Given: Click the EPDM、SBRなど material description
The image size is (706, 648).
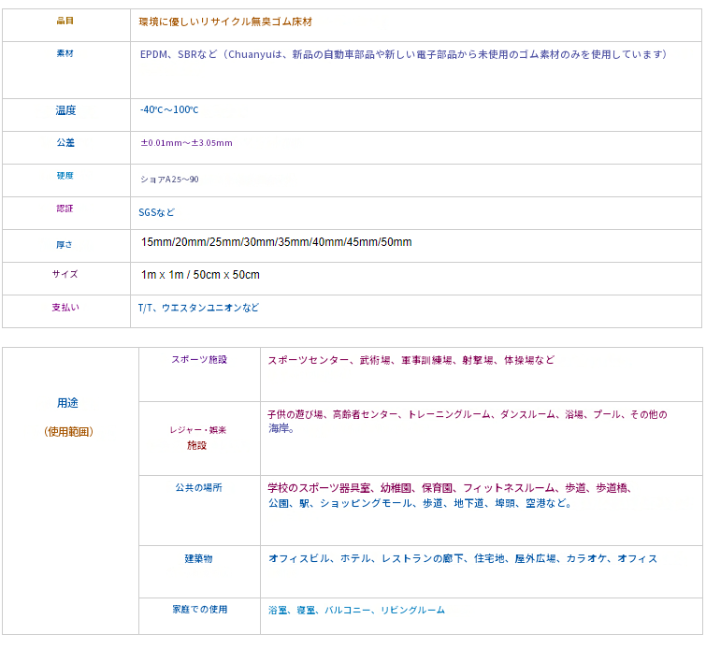Looking at the screenshot, I should 403,54.
